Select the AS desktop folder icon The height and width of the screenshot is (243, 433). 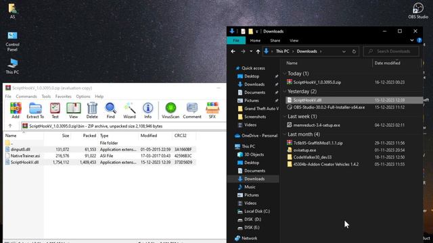[x=12, y=11]
